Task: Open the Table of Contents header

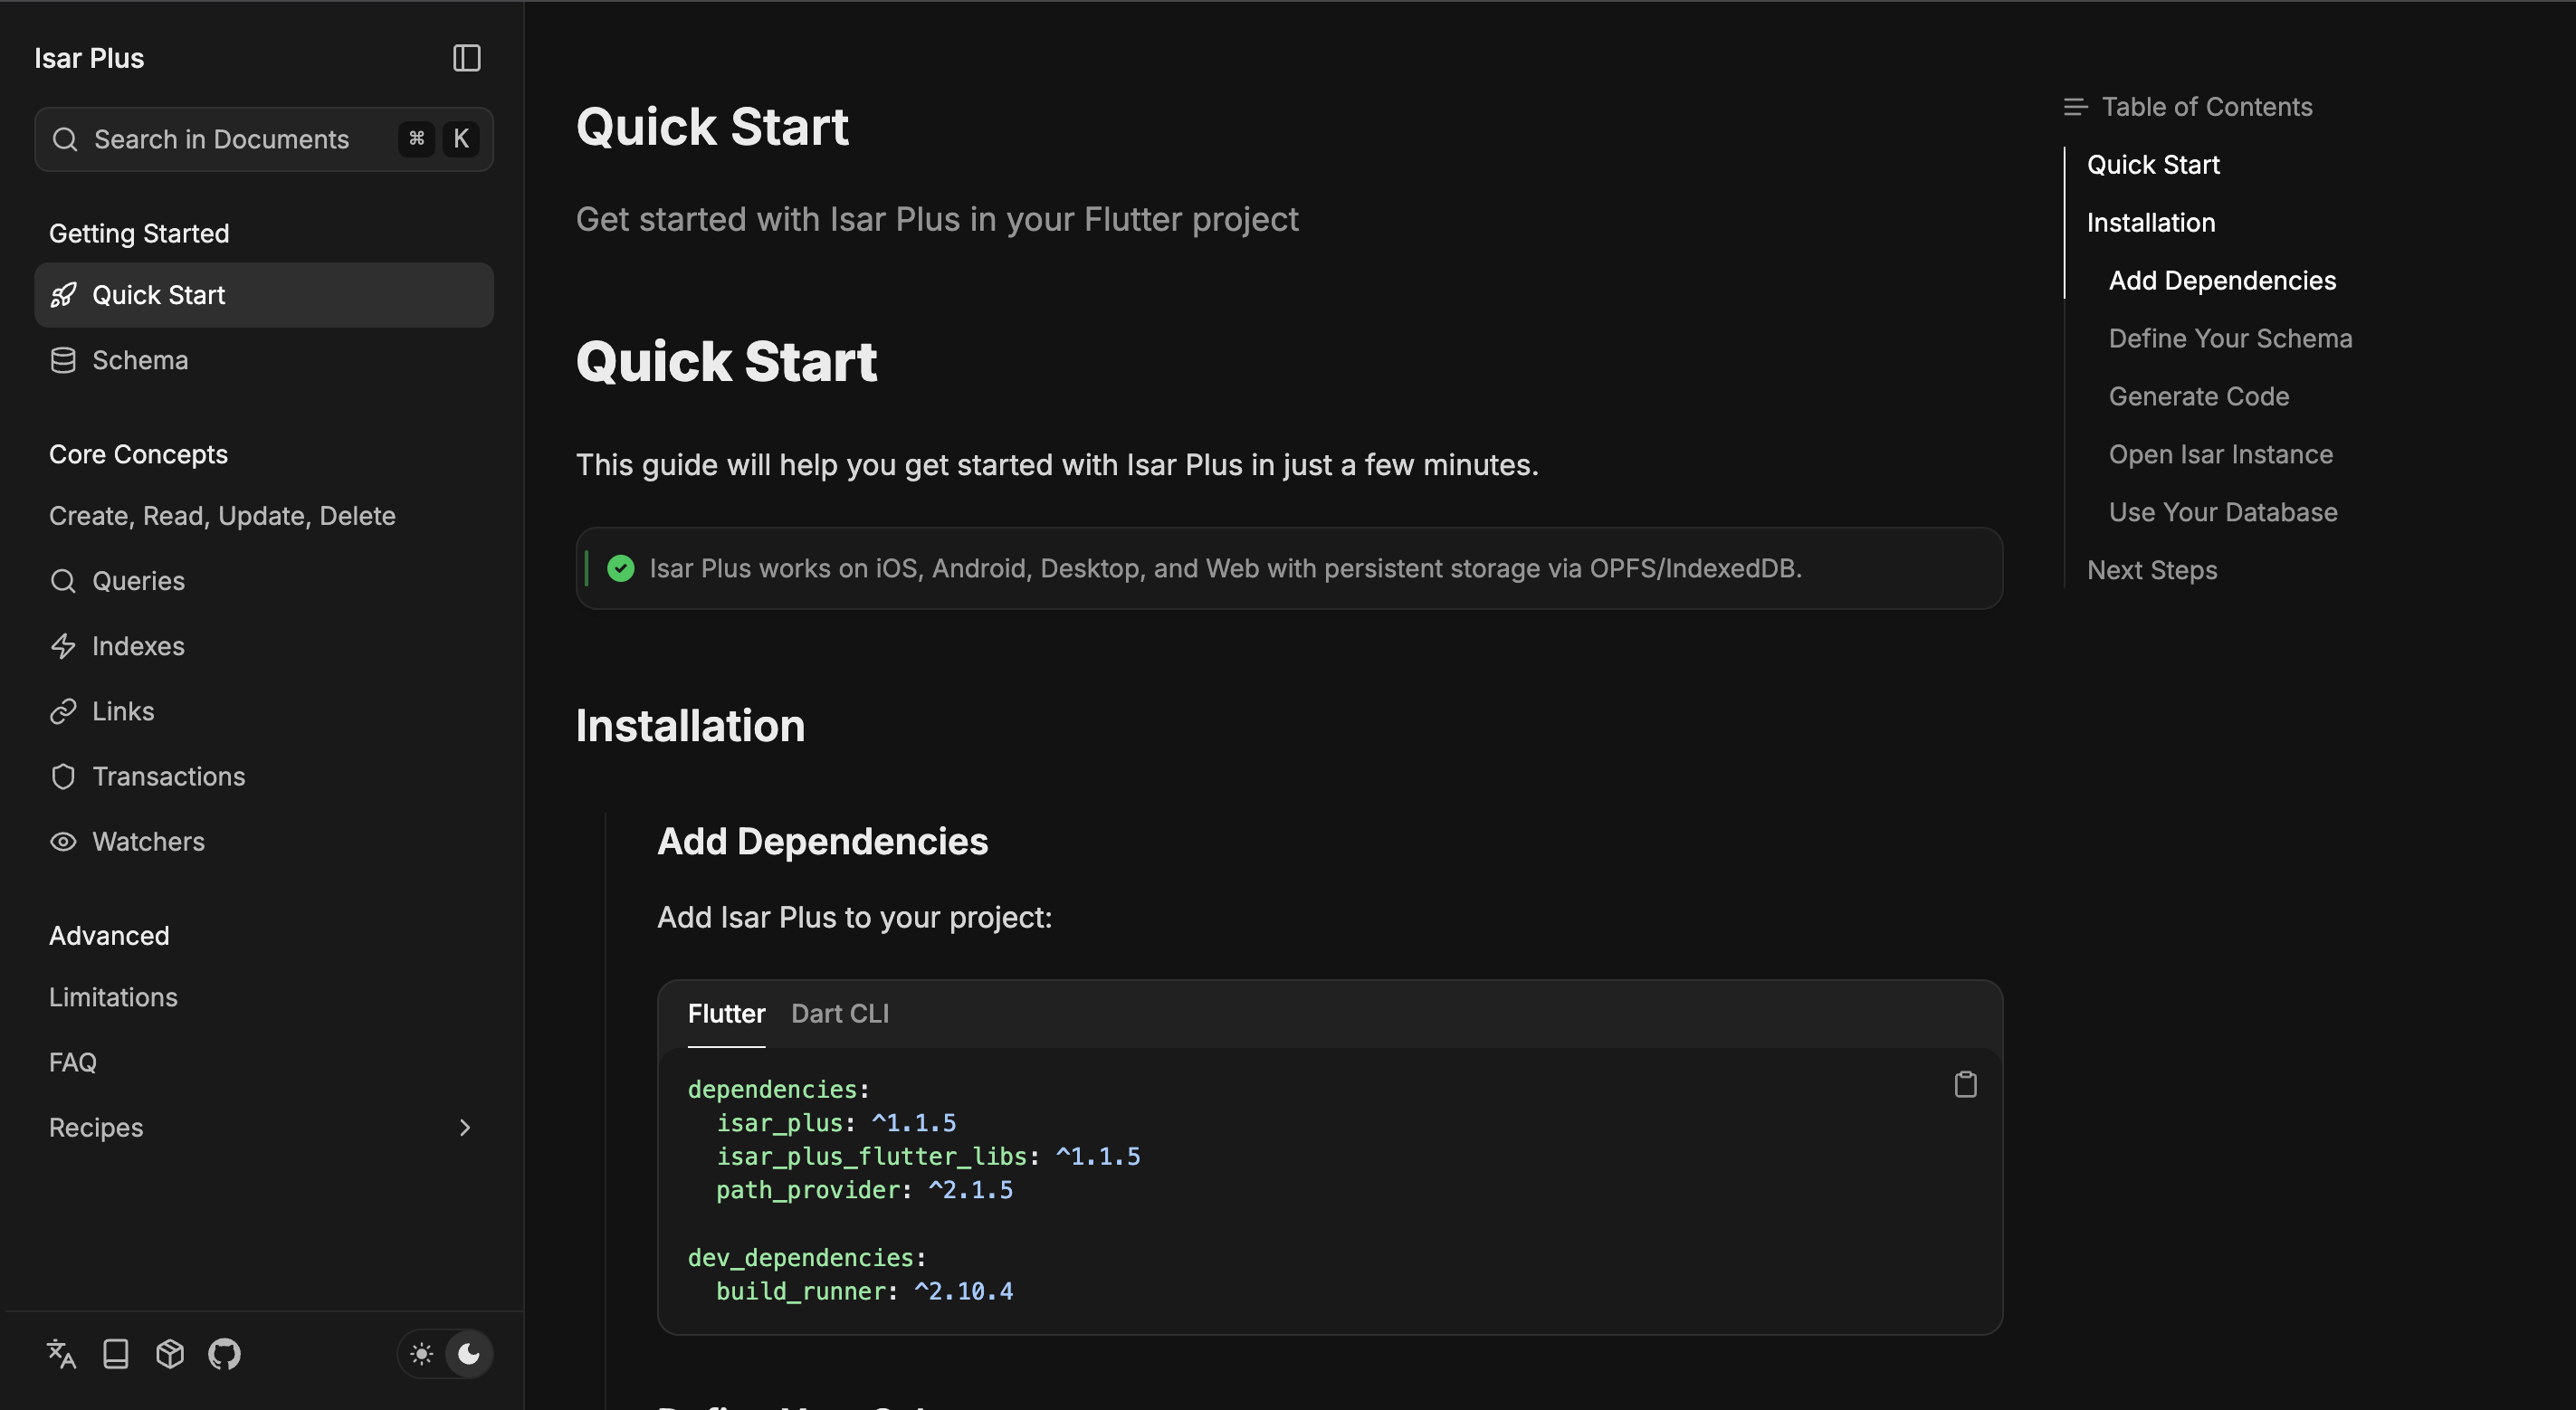Action: [2205, 107]
